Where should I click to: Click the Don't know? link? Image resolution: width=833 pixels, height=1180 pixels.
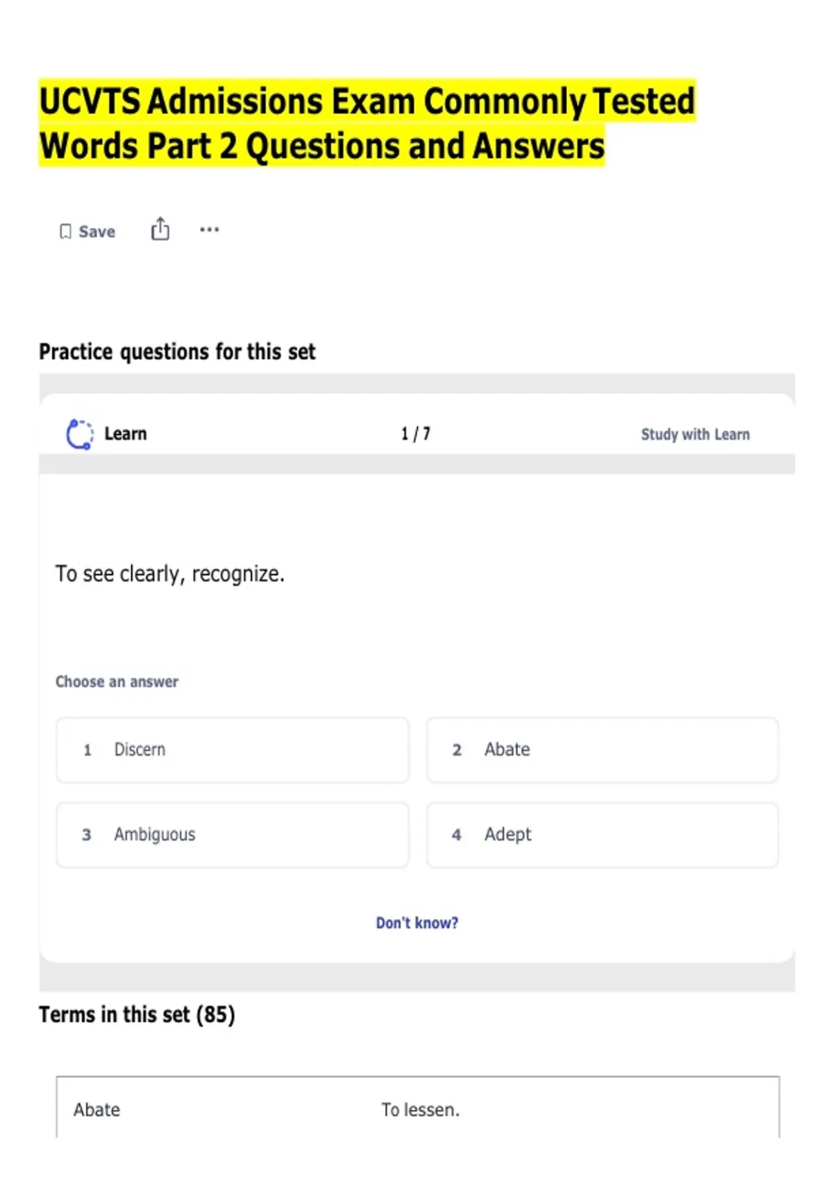(x=417, y=923)
